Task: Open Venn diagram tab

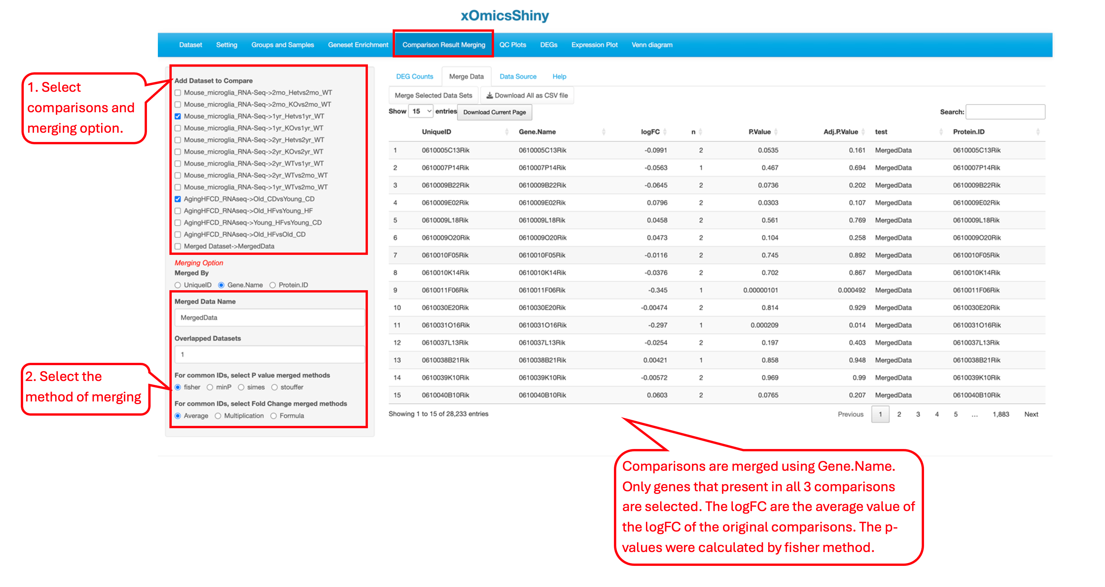Action: (652, 45)
